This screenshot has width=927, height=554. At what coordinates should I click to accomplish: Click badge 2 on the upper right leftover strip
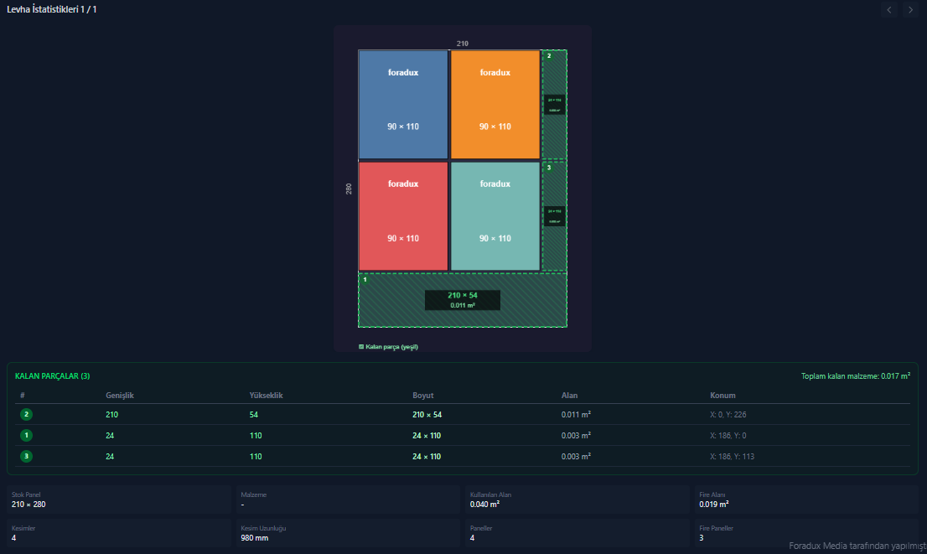[x=549, y=56]
